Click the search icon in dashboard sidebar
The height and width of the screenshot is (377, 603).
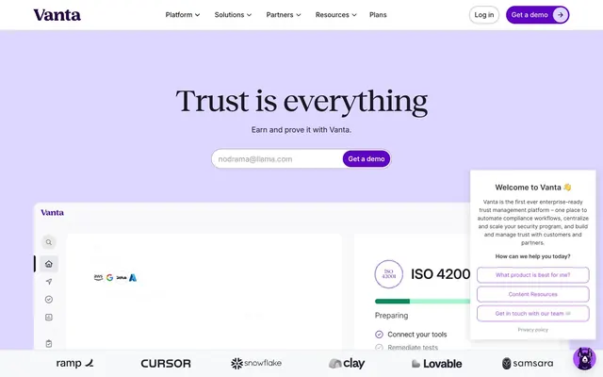coord(48,242)
